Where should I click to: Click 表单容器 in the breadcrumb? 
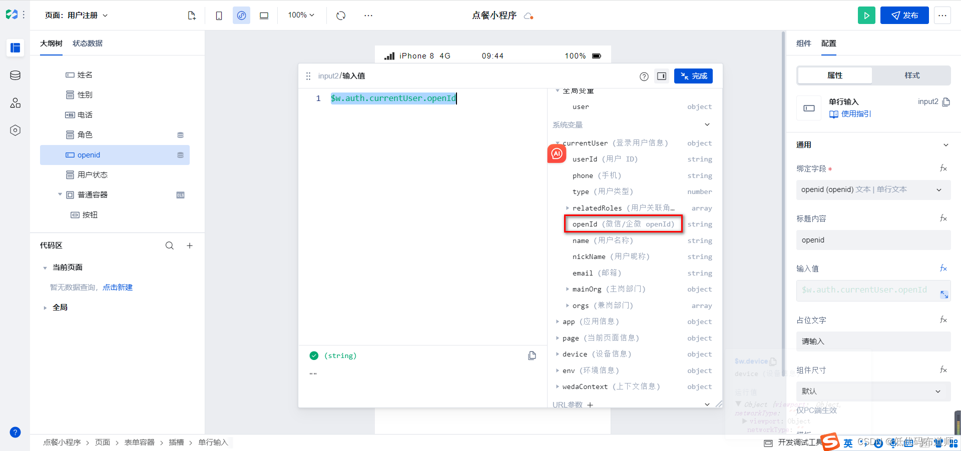tap(139, 442)
